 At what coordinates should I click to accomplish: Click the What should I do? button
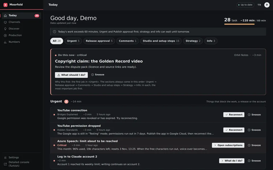coord(71,75)
